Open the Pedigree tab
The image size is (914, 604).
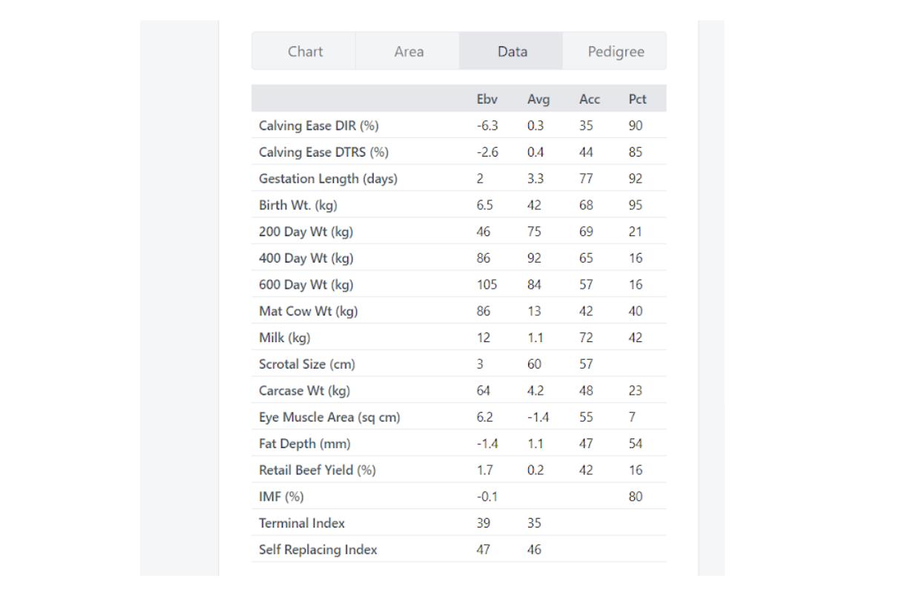615,51
